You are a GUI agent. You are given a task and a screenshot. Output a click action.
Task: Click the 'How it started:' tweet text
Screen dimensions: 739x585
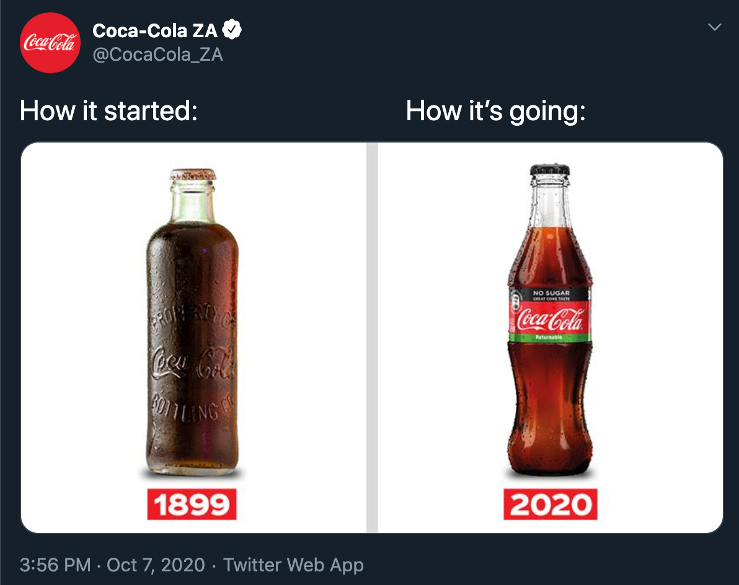point(108,111)
